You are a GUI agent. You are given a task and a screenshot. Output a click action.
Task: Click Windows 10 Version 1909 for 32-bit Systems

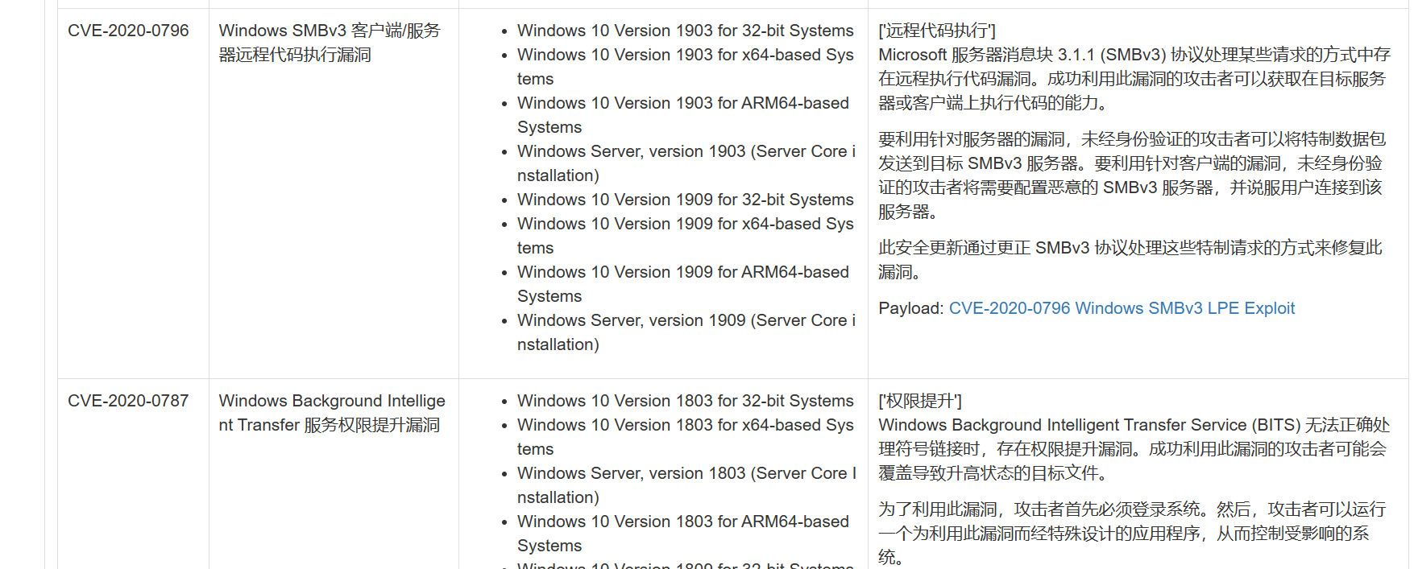click(685, 200)
